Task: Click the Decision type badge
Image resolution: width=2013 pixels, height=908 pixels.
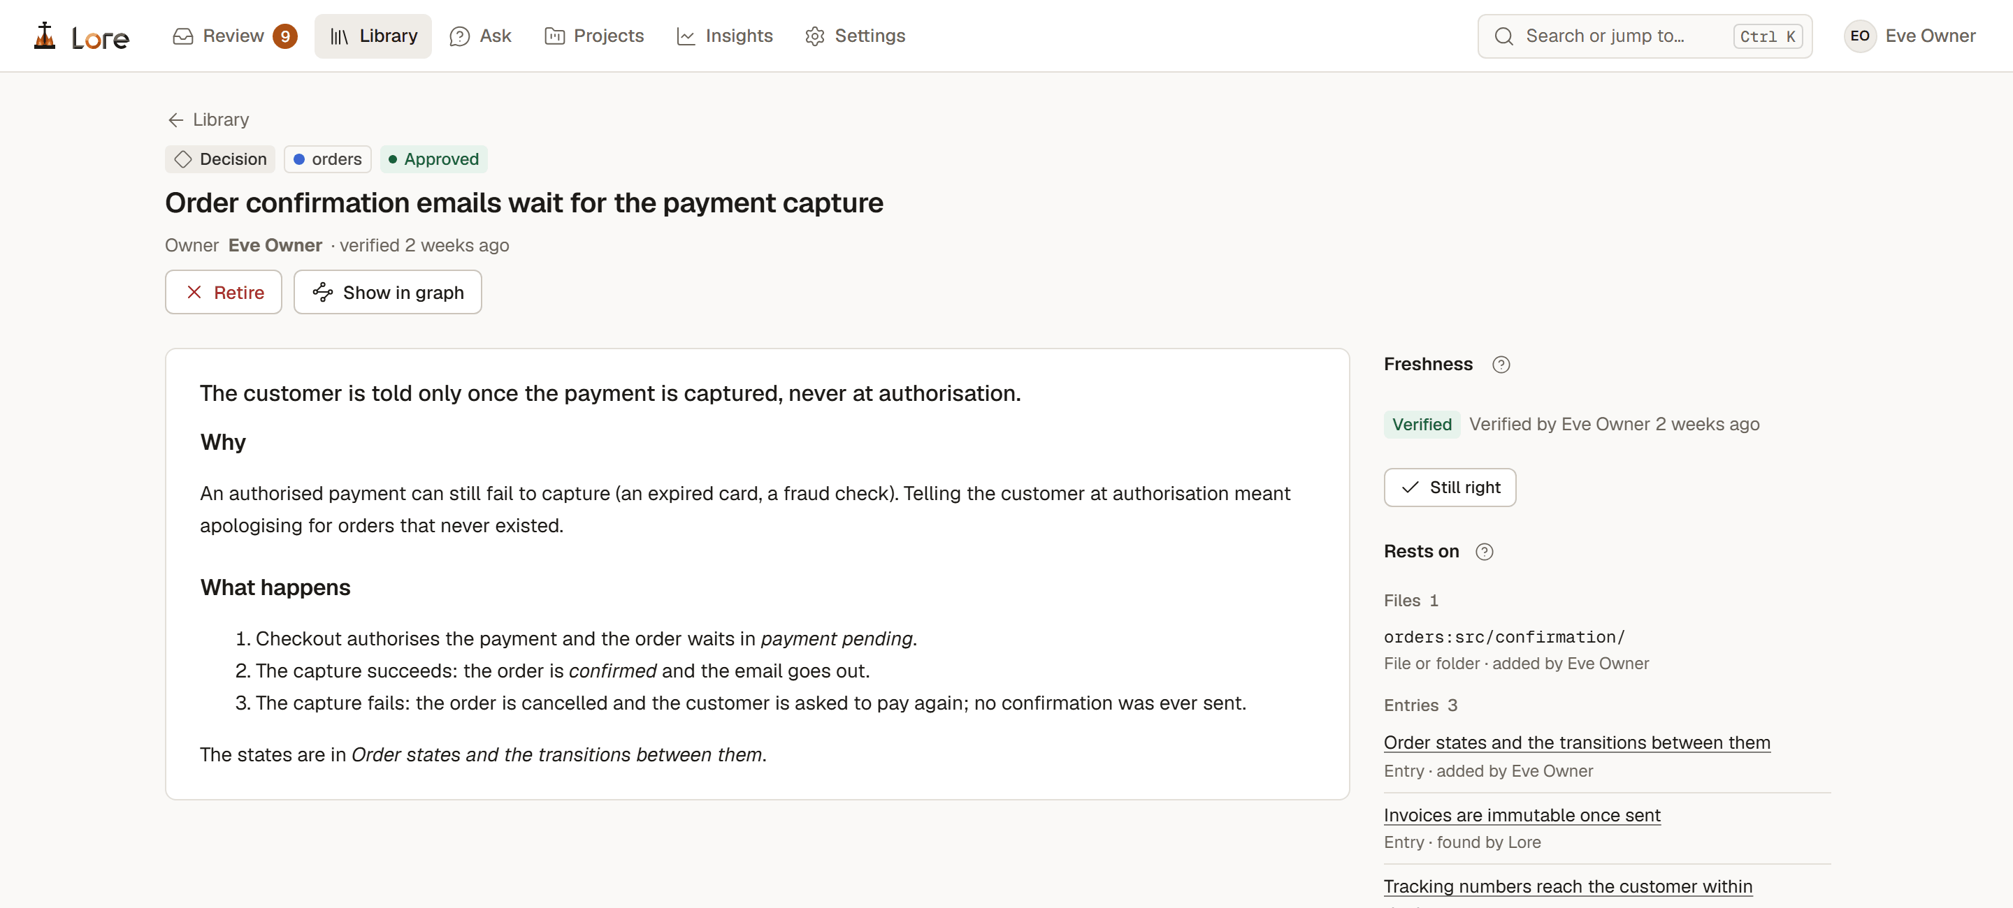Action: 220,159
